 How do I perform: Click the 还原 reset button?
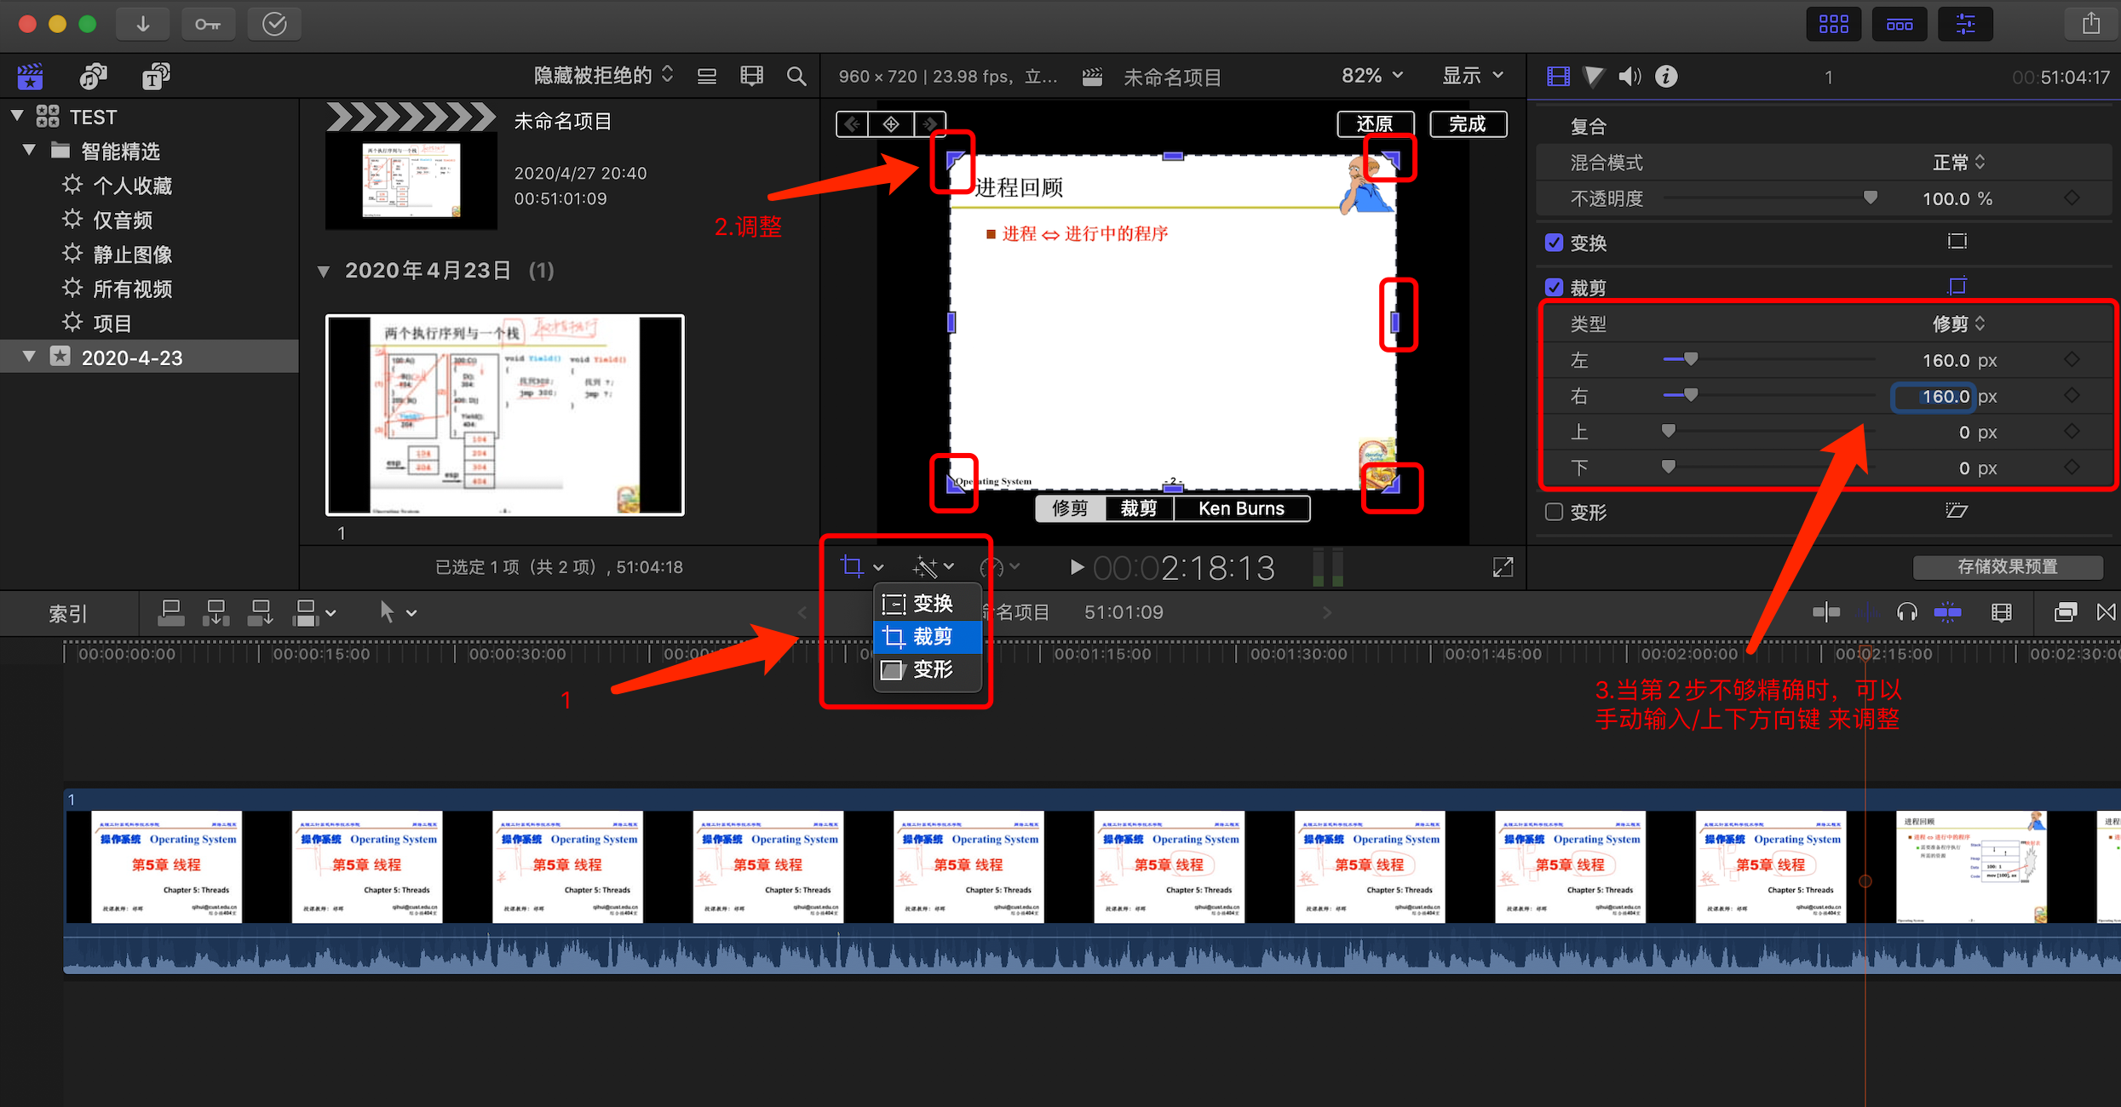coord(1376,124)
